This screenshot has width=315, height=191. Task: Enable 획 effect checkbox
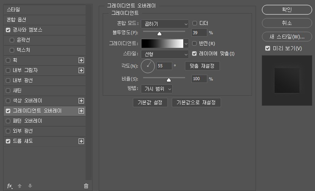click(8, 60)
